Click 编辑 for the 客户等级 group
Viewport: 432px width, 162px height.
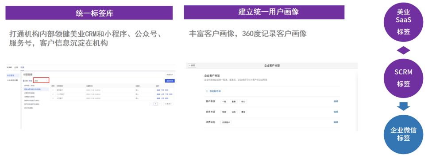point(336,102)
